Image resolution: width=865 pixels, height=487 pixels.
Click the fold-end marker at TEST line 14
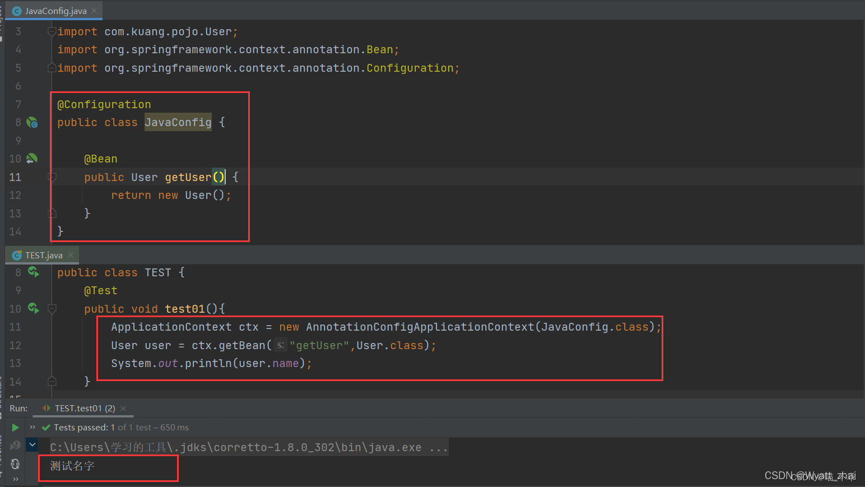[x=52, y=382]
